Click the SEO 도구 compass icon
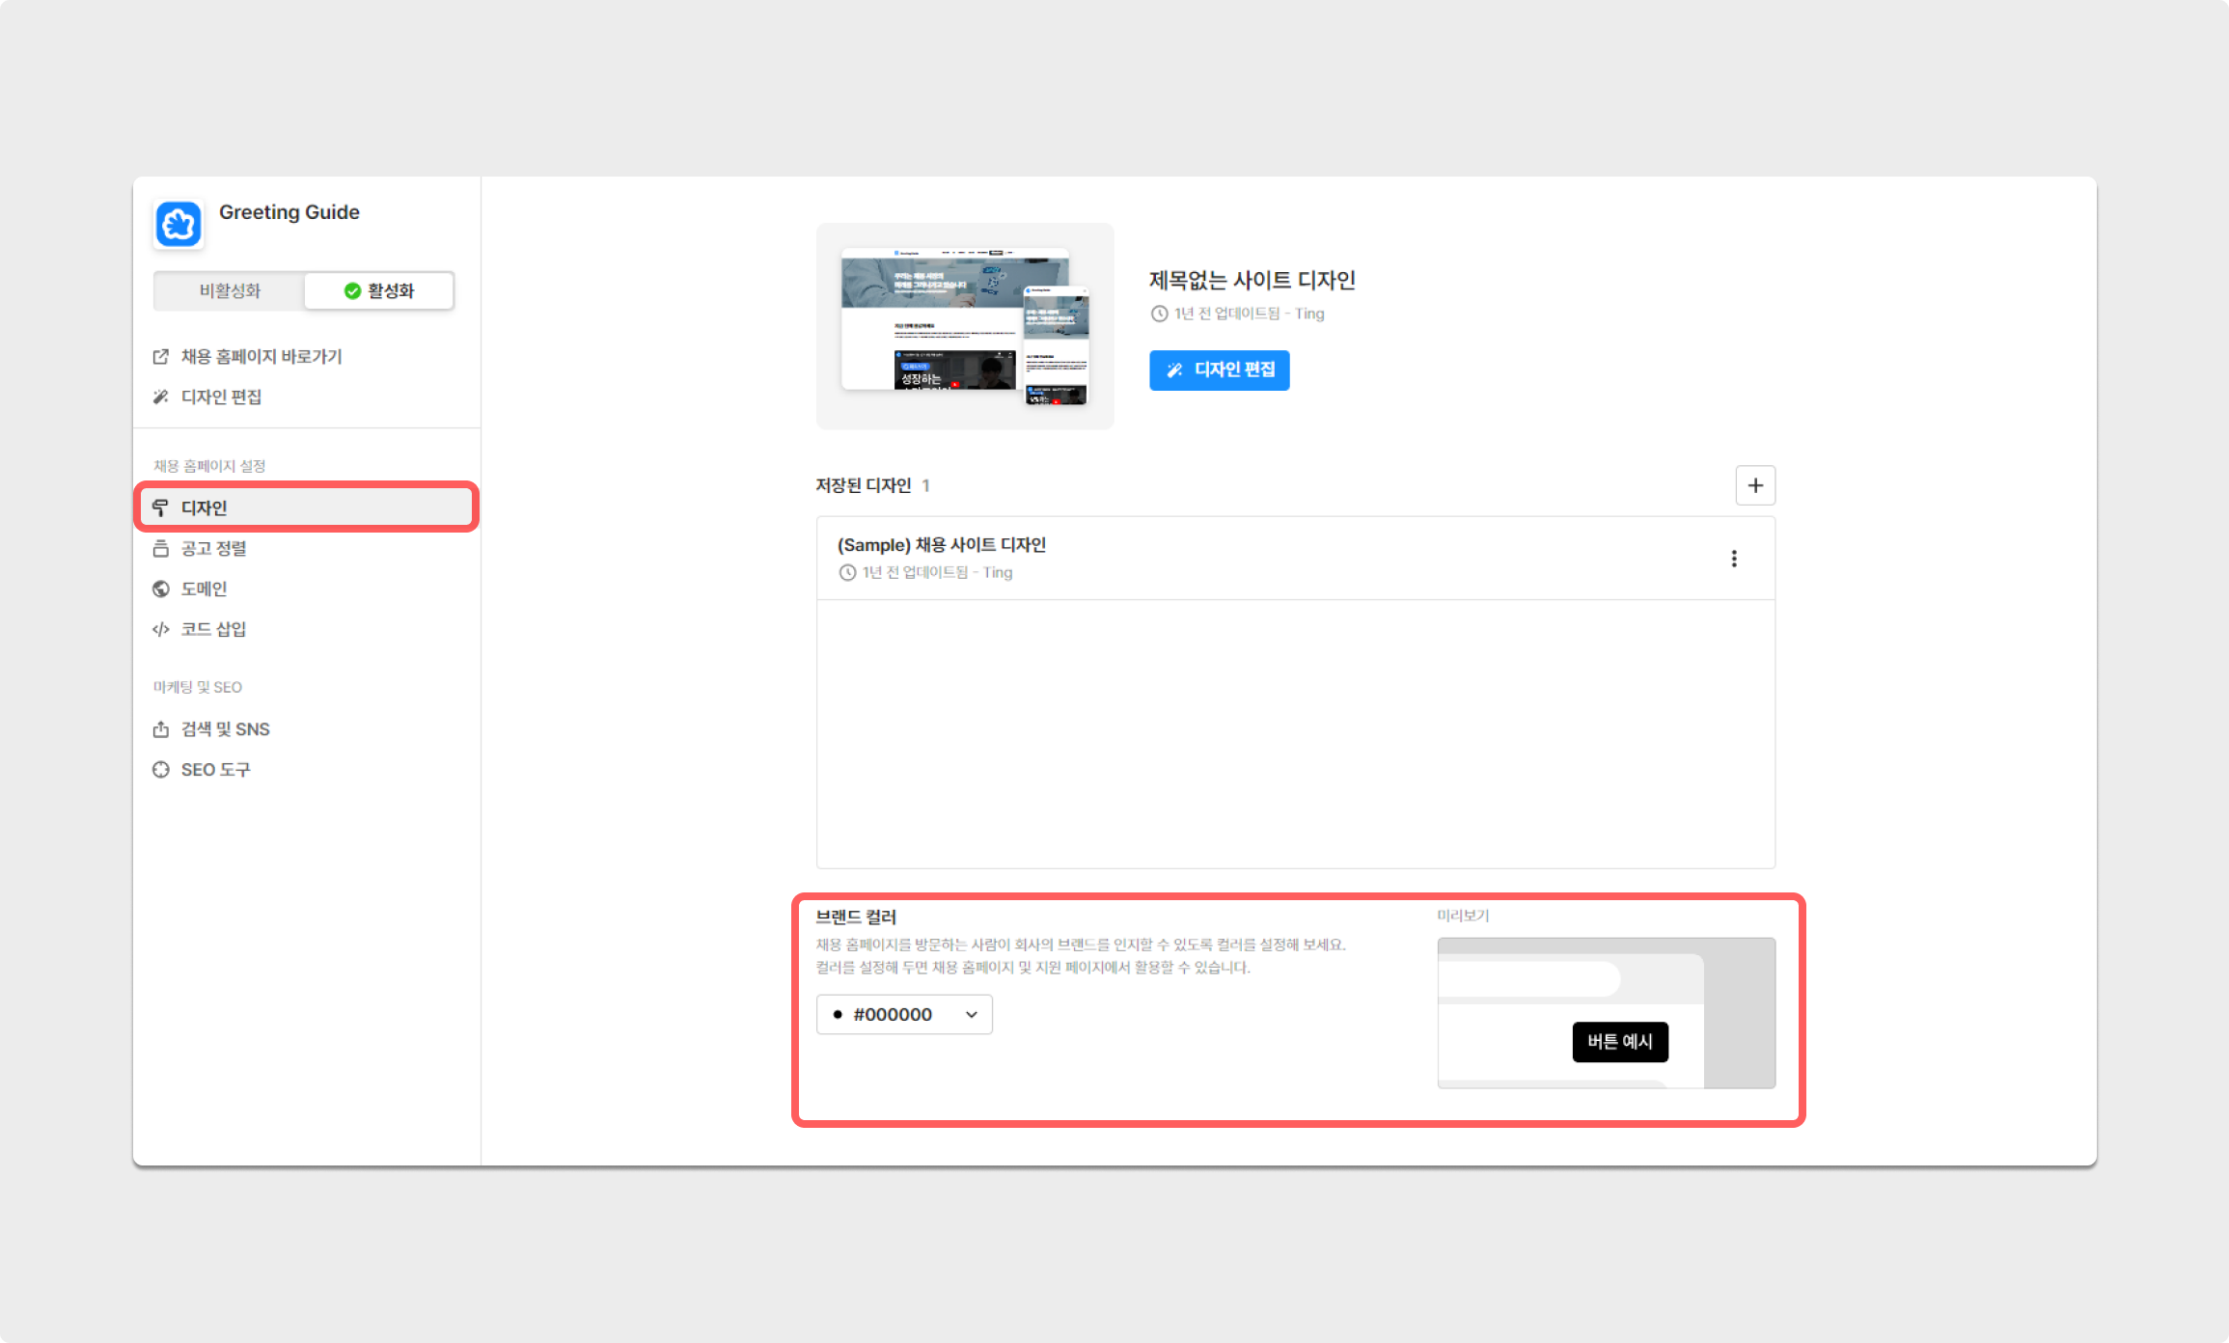Viewport: 2229px width, 1343px height. click(161, 770)
